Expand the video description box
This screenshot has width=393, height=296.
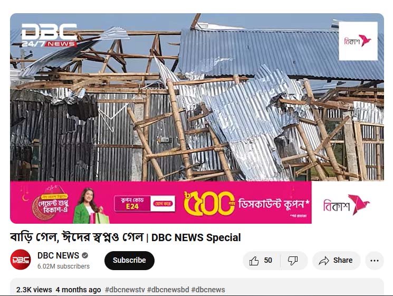[197, 287]
